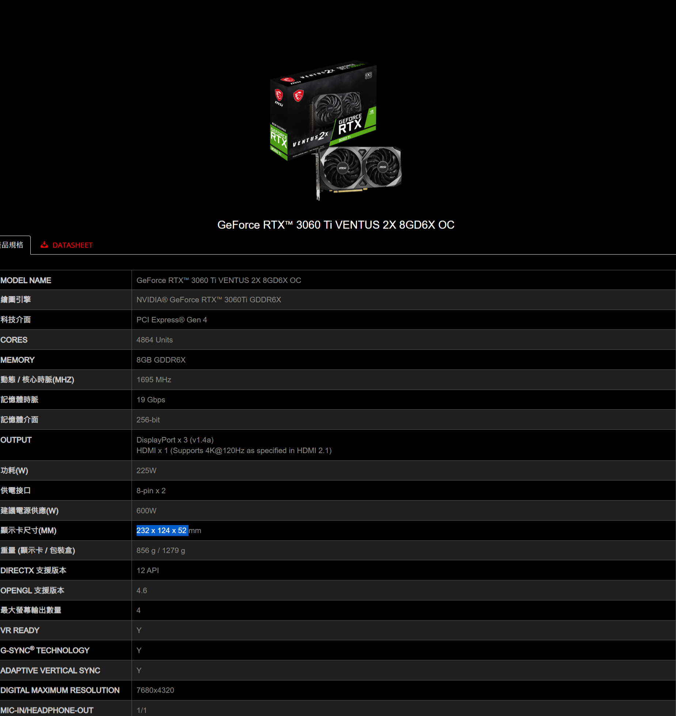This screenshot has width=676, height=716.
Task: Click the model name value in the spec table
Action: (219, 280)
